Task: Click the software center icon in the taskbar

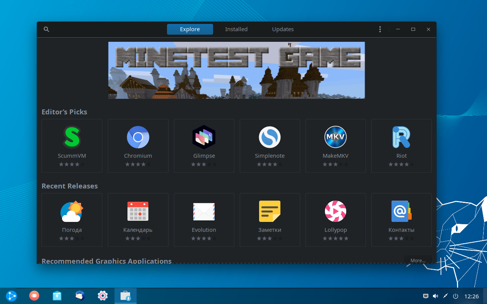Action: point(126,296)
